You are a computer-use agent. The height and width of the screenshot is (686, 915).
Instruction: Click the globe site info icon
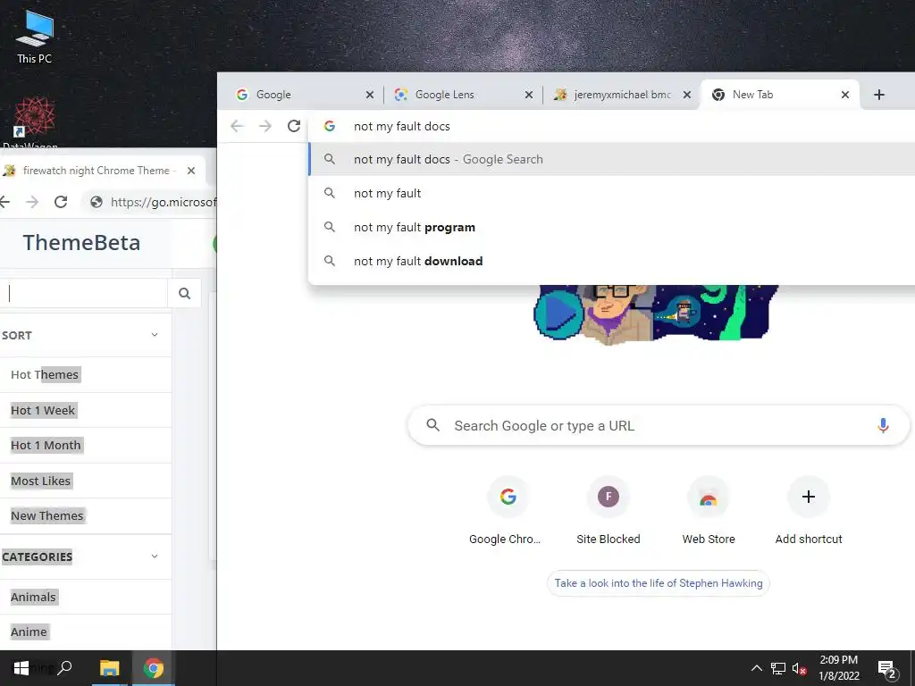[97, 202]
